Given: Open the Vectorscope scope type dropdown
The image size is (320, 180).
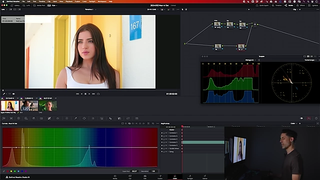Looking at the screenshot, I should [x=310, y=60].
